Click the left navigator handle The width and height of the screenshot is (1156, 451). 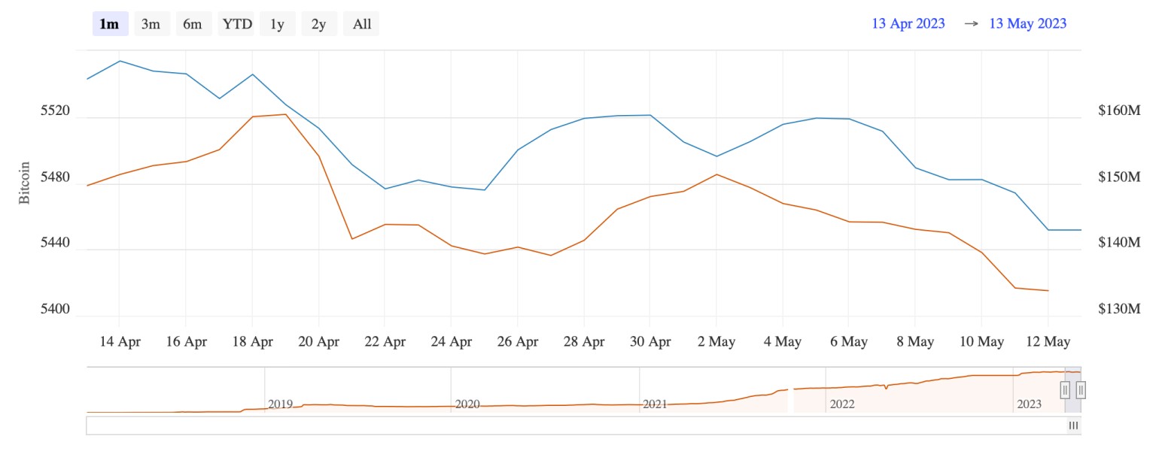(1065, 390)
